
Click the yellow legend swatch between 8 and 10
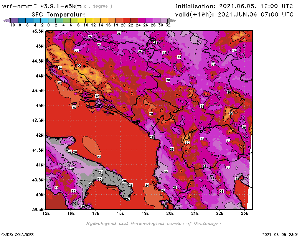[x=82, y=20]
